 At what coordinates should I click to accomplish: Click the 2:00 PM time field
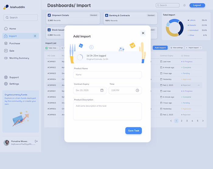coord(125,90)
